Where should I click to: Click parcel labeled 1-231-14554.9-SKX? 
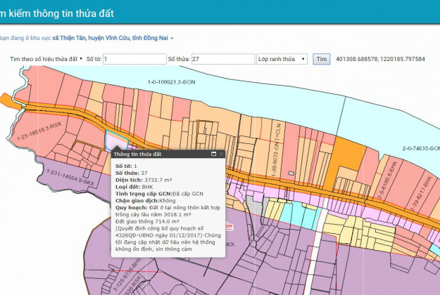tap(70, 178)
